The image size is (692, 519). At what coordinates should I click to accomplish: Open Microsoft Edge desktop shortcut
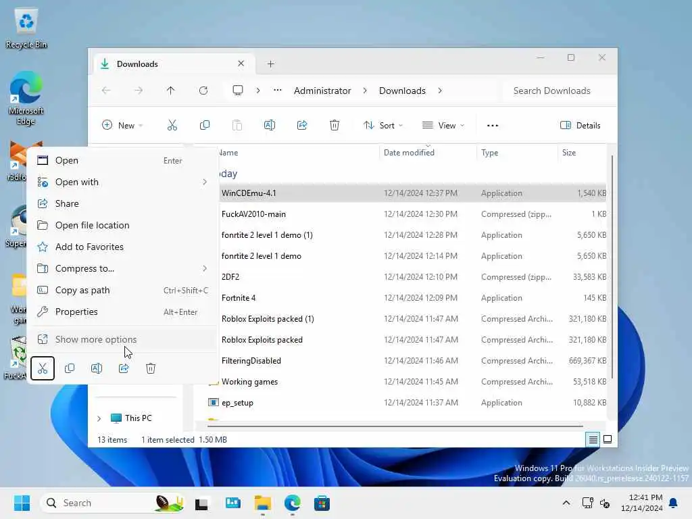(x=26, y=99)
